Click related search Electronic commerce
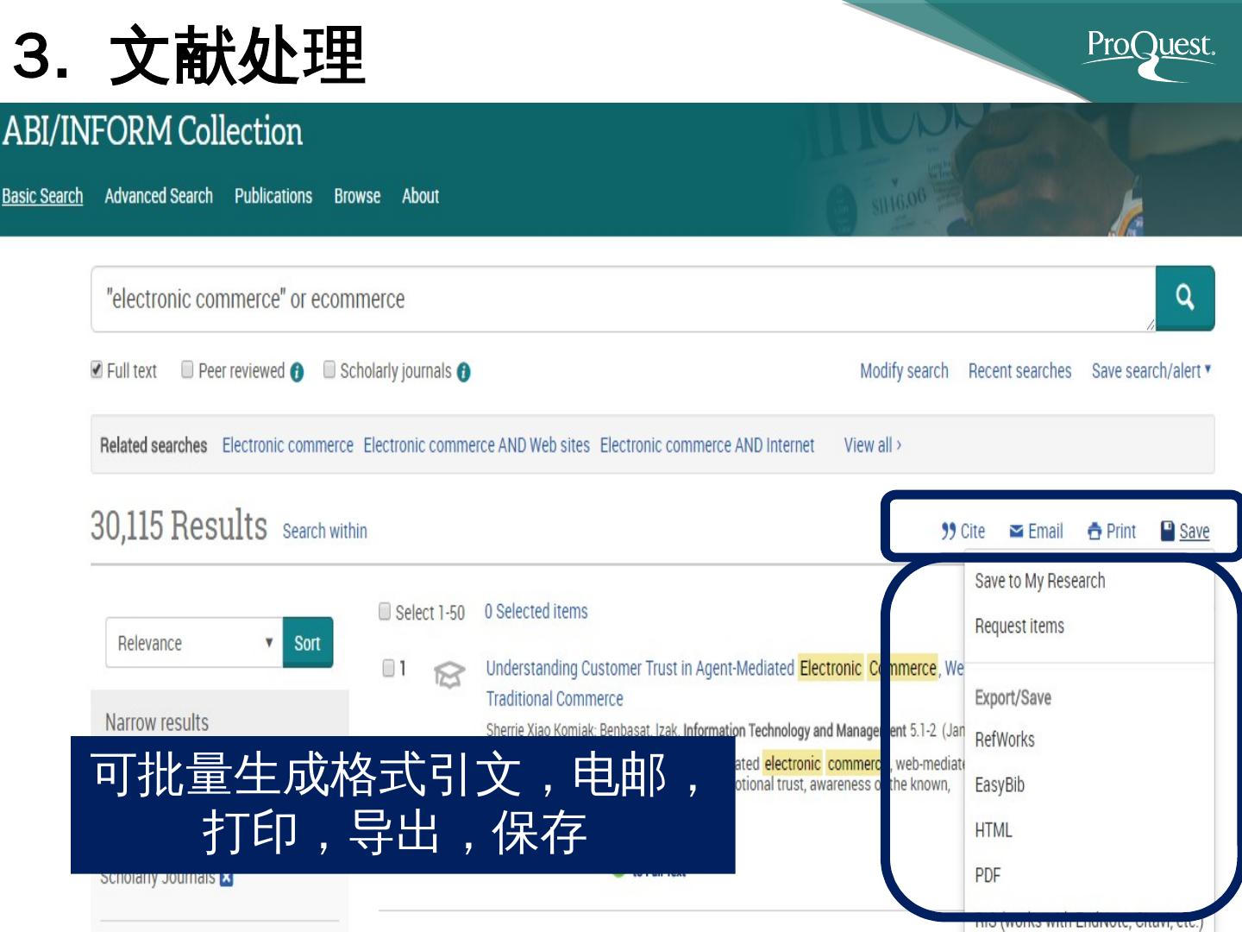Viewport: 1242px width, 932px height. [x=288, y=445]
